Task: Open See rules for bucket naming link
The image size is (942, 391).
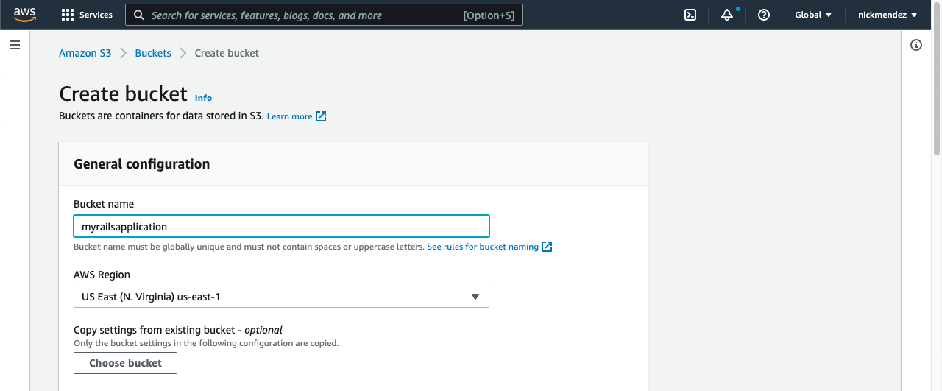Action: click(x=483, y=247)
